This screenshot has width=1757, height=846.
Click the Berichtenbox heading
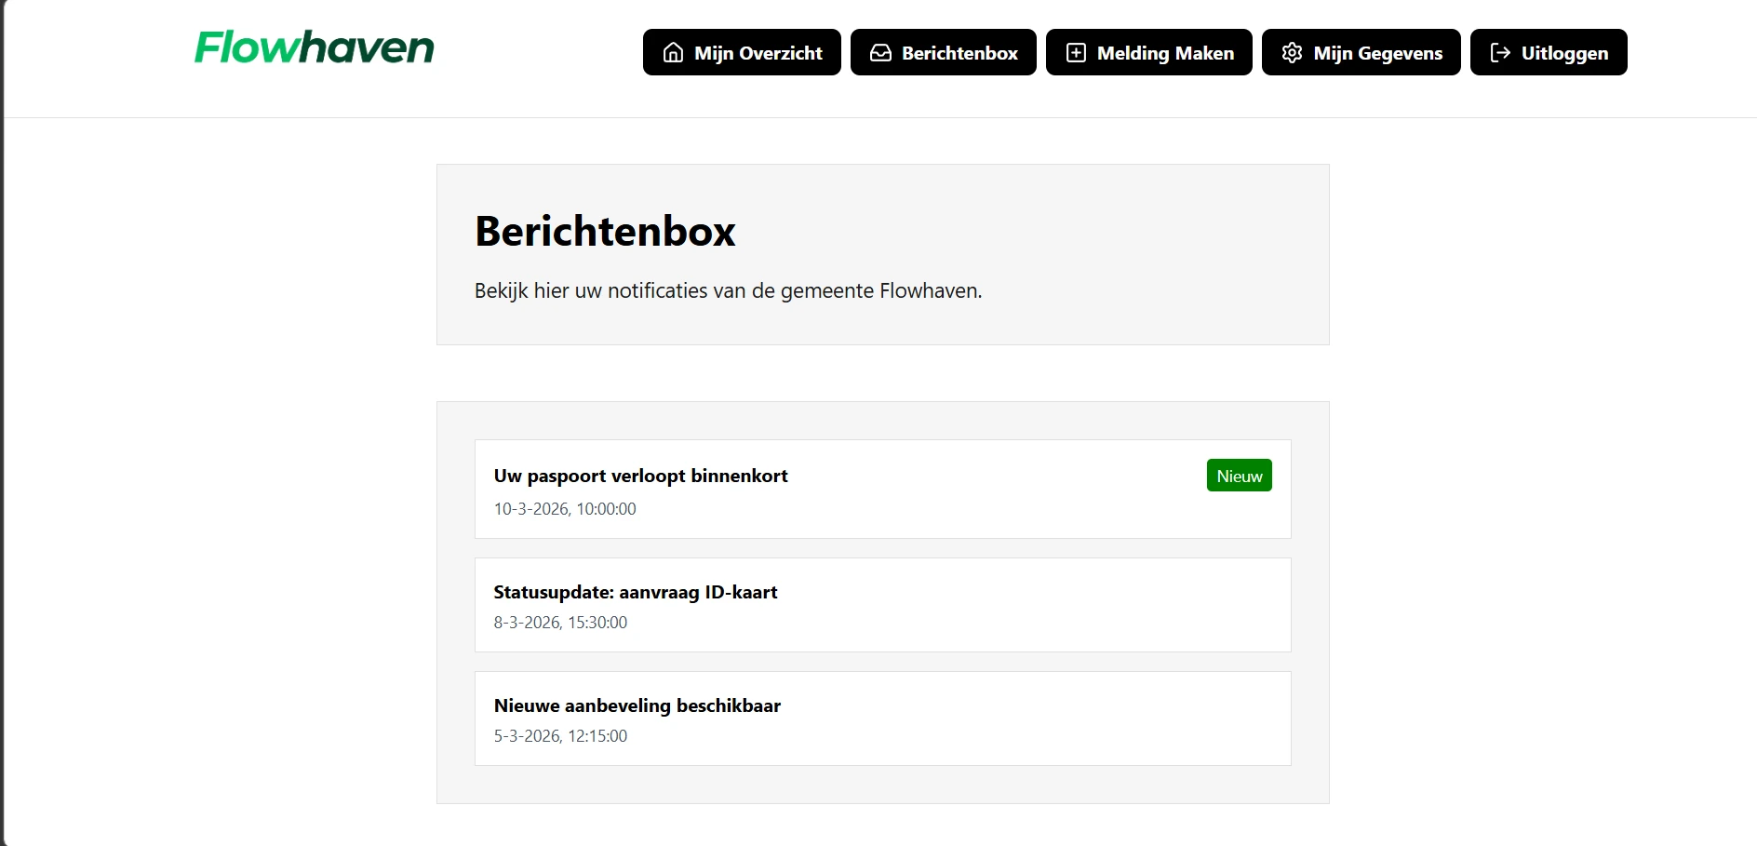click(x=604, y=232)
